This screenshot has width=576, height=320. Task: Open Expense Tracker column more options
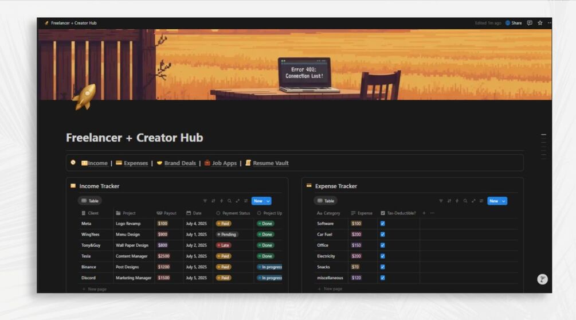(432, 213)
